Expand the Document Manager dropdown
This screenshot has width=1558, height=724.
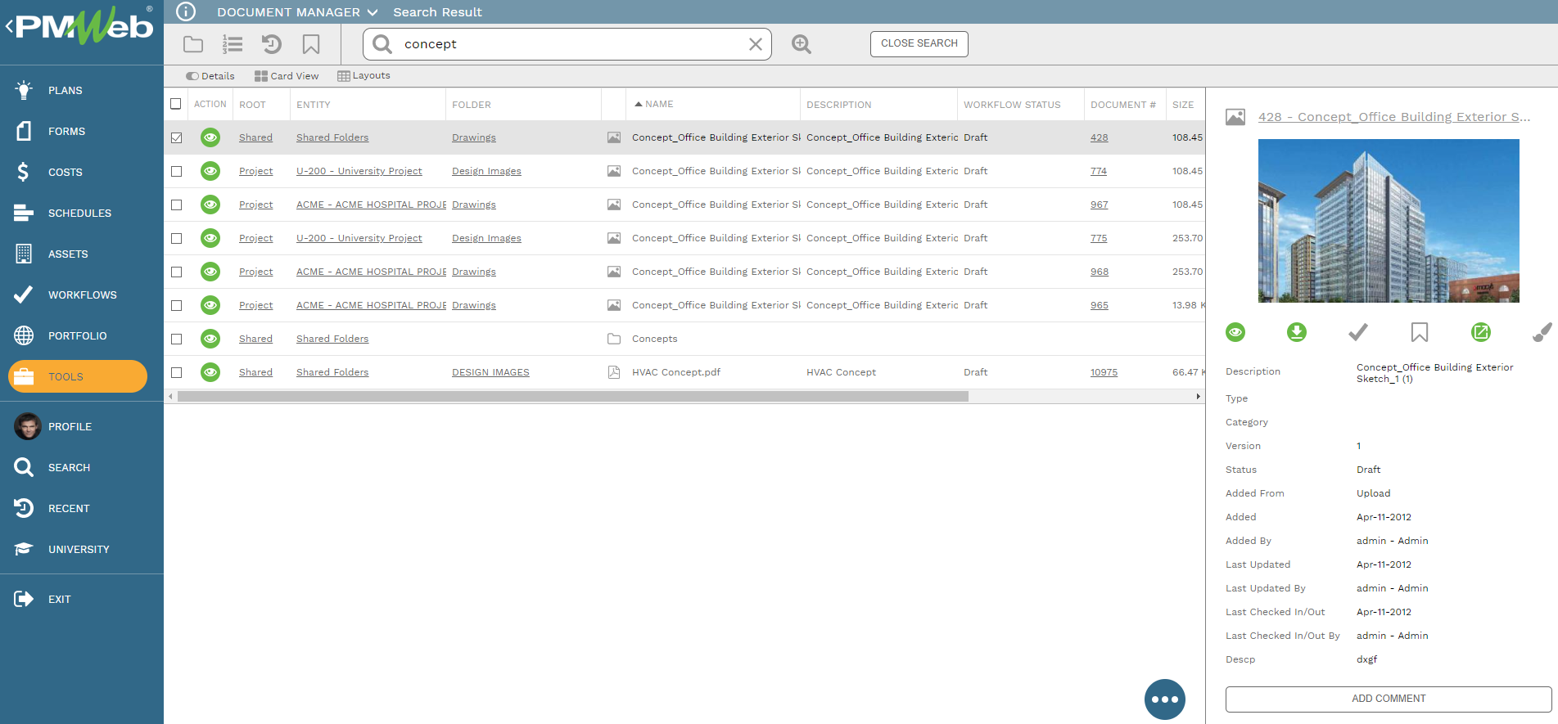(373, 12)
